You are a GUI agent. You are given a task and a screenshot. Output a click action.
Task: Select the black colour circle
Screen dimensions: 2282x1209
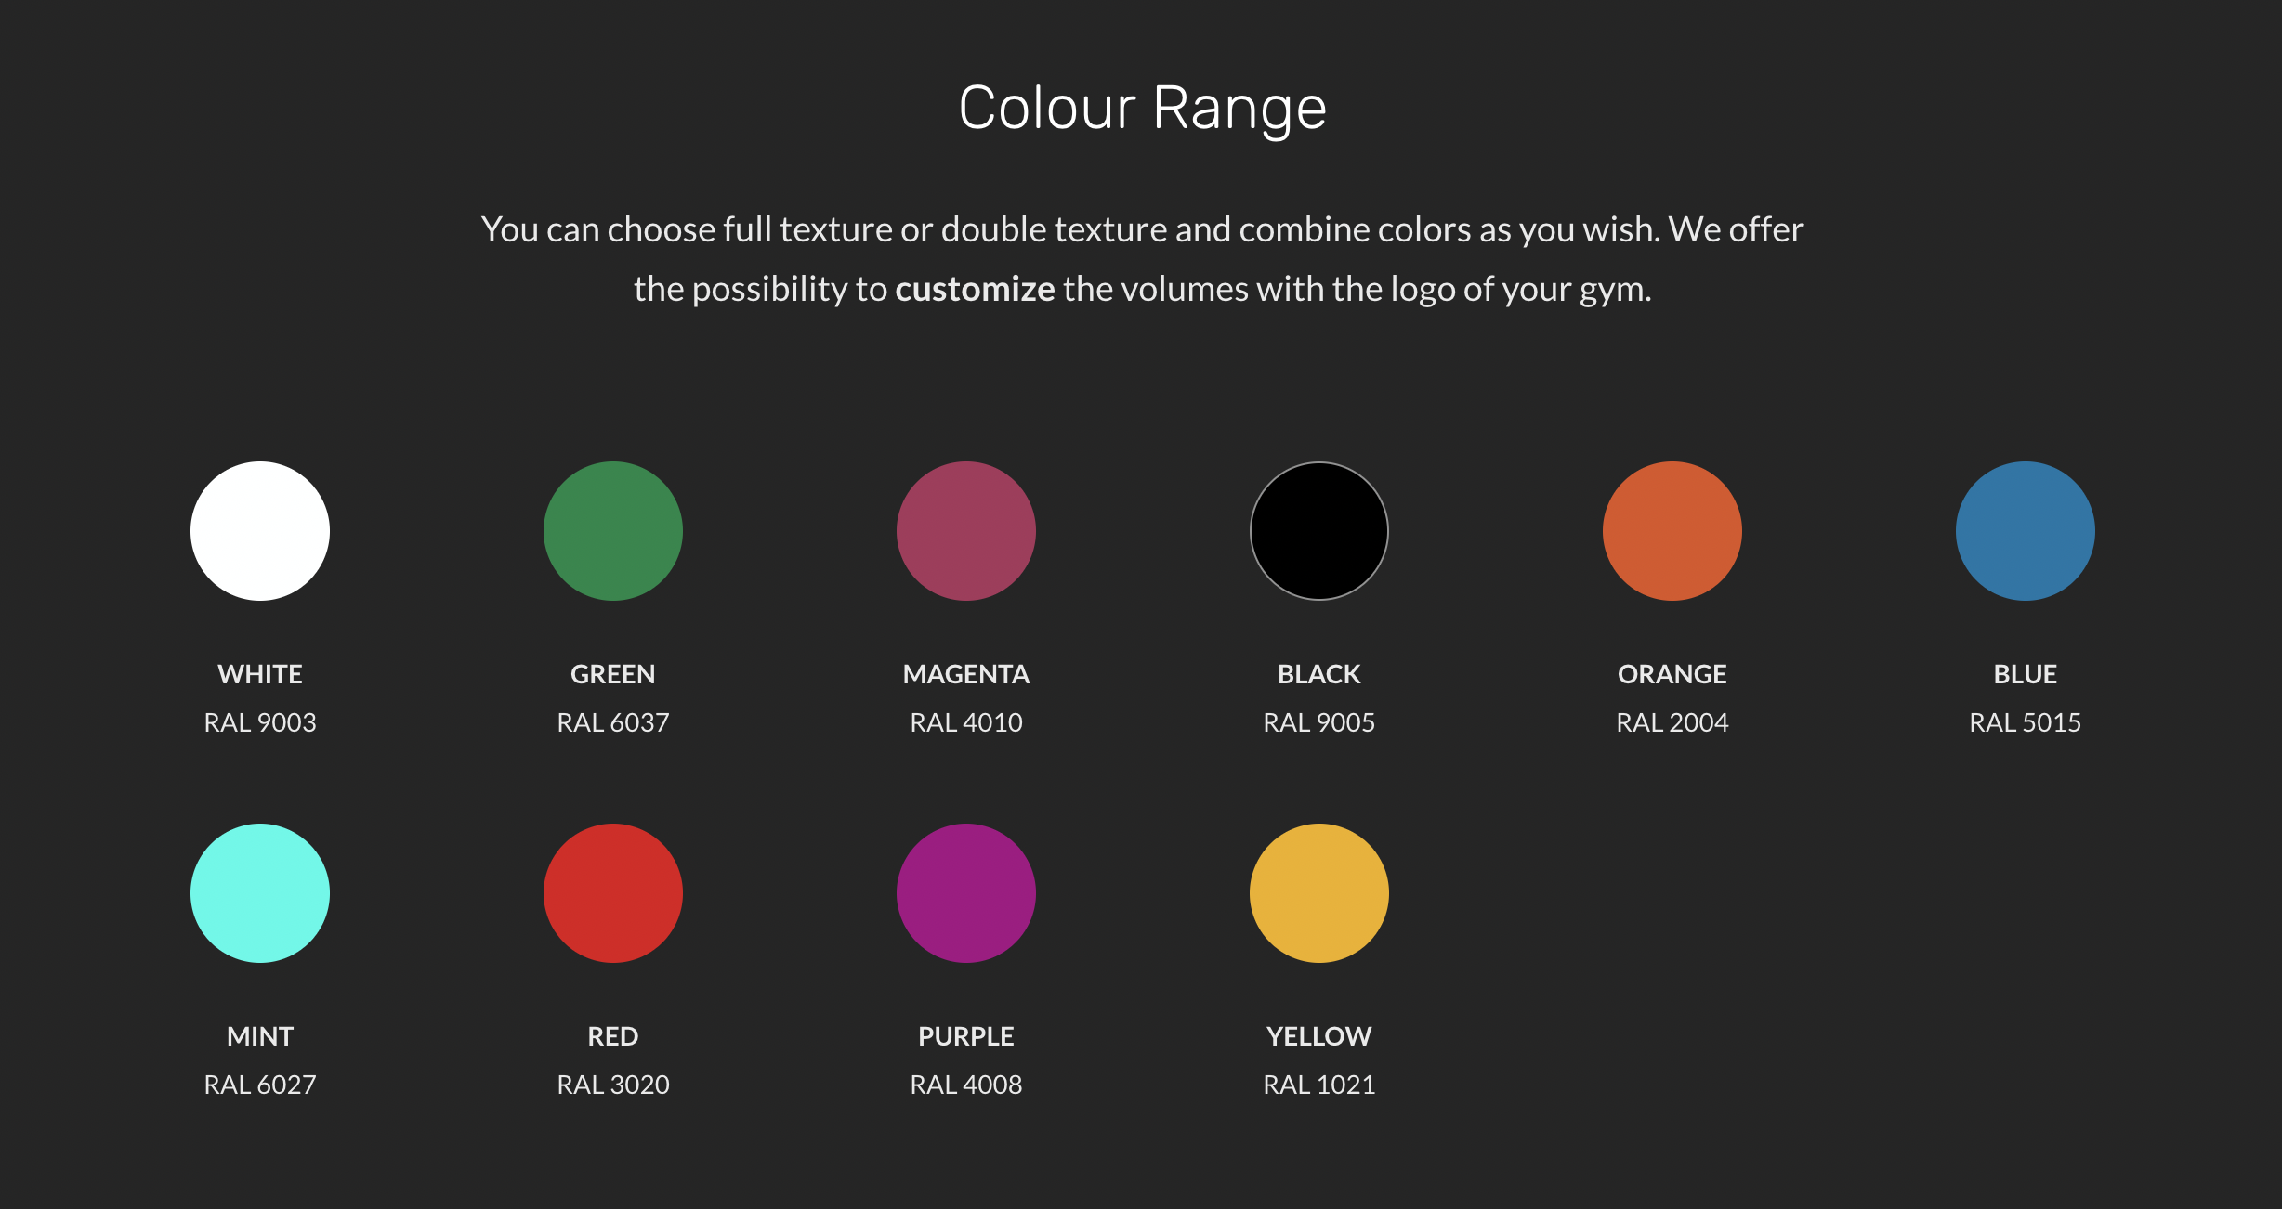pyautogui.click(x=1319, y=531)
